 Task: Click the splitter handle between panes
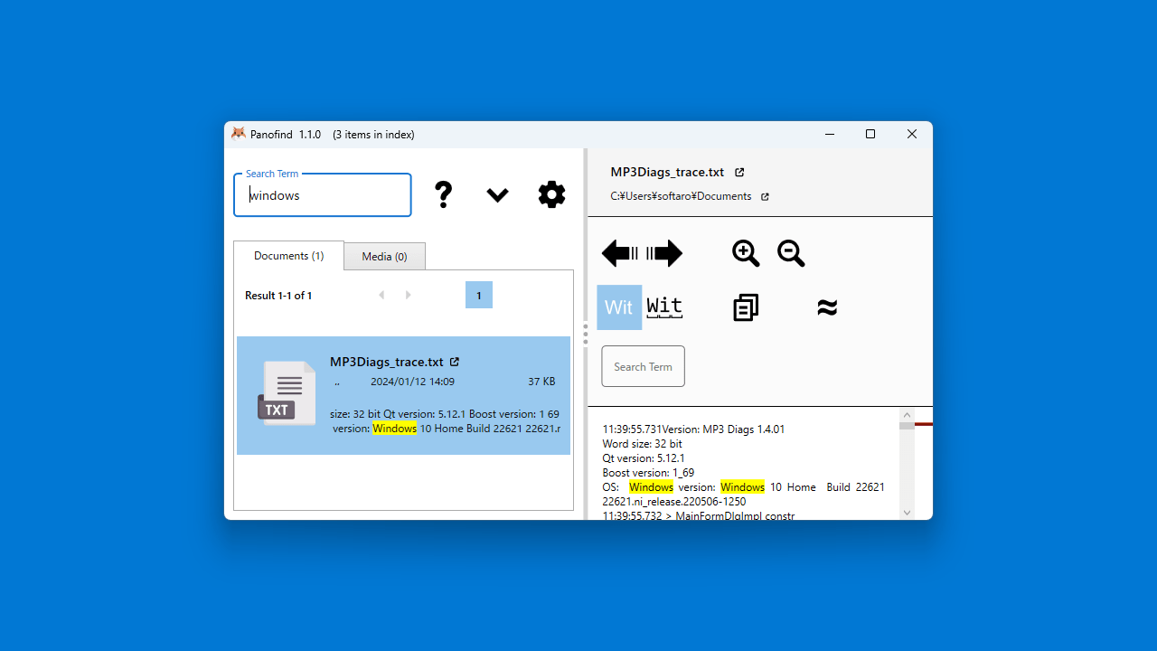[x=585, y=335]
